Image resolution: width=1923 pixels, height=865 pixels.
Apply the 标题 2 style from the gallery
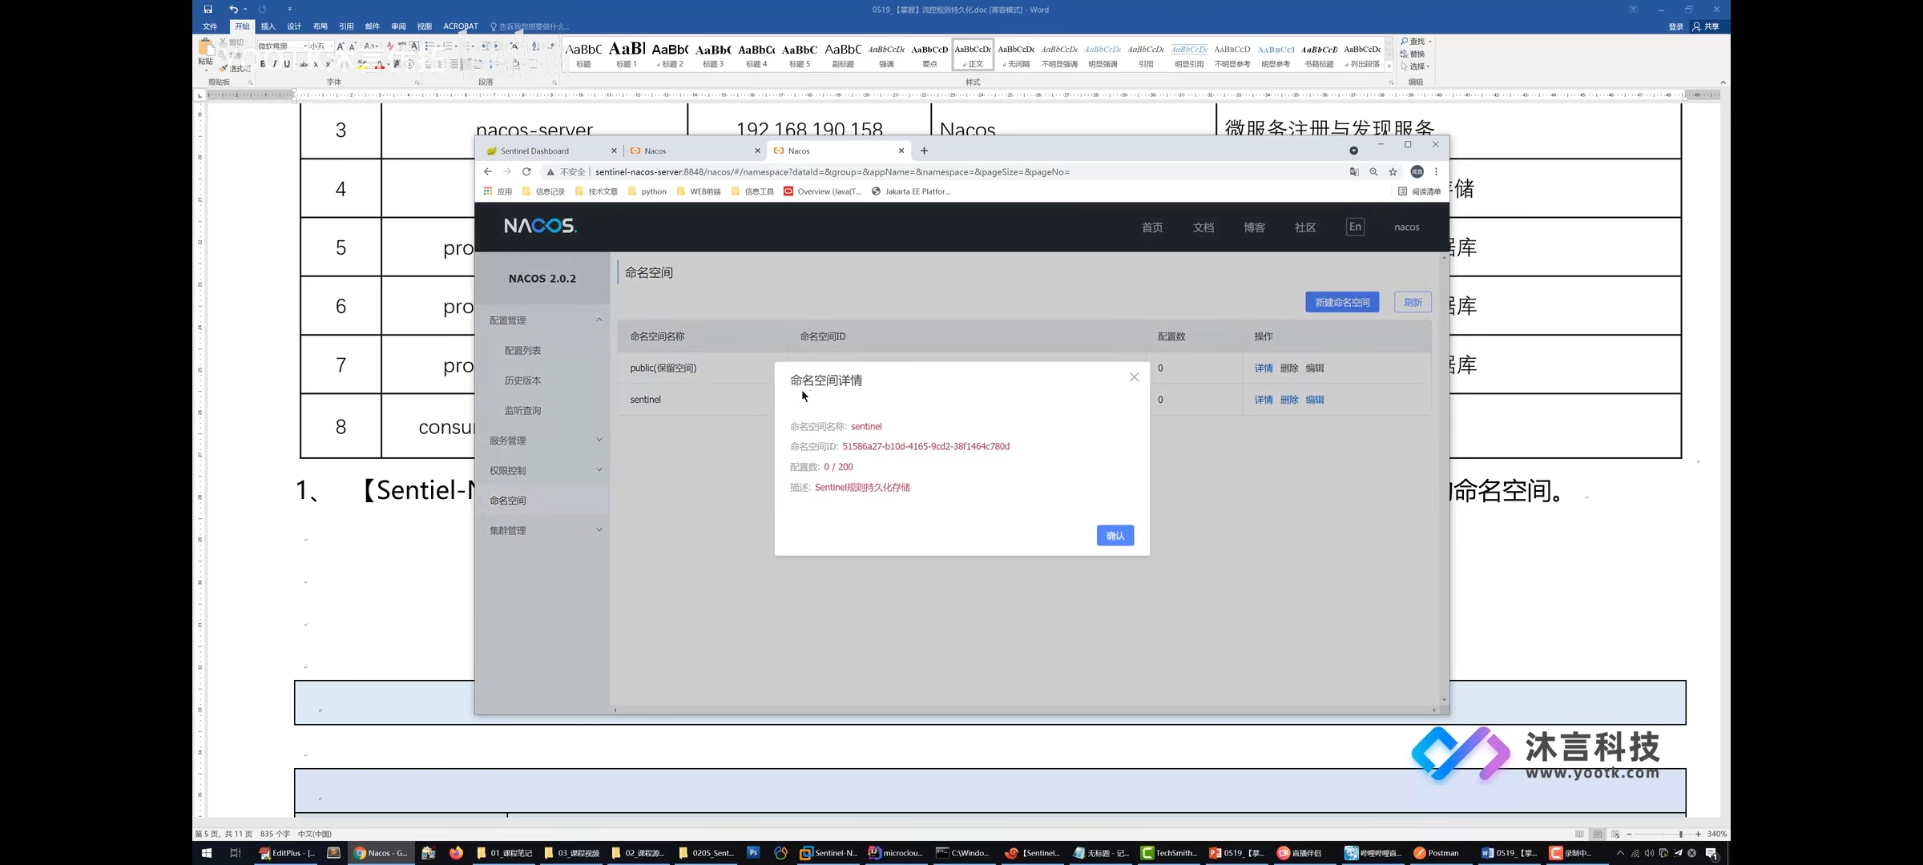670,54
